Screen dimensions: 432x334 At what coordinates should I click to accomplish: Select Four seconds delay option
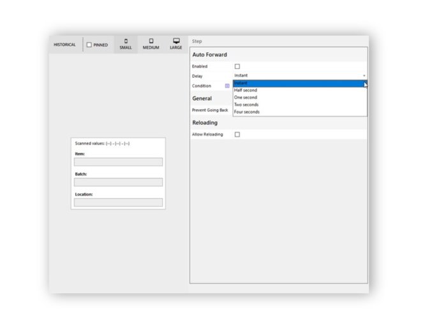(x=299, y=112)
